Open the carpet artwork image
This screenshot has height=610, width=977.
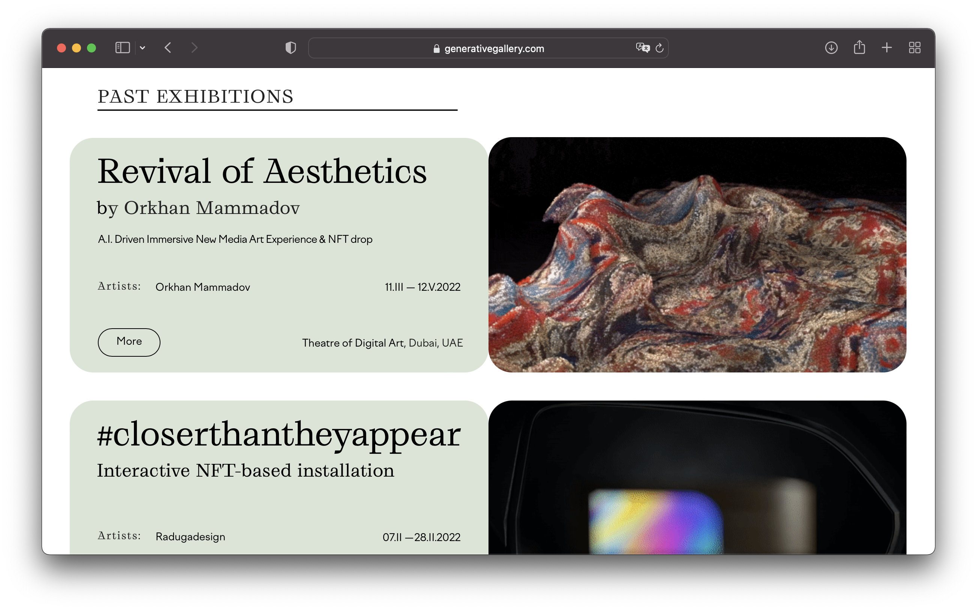click(x=697, y=254)
